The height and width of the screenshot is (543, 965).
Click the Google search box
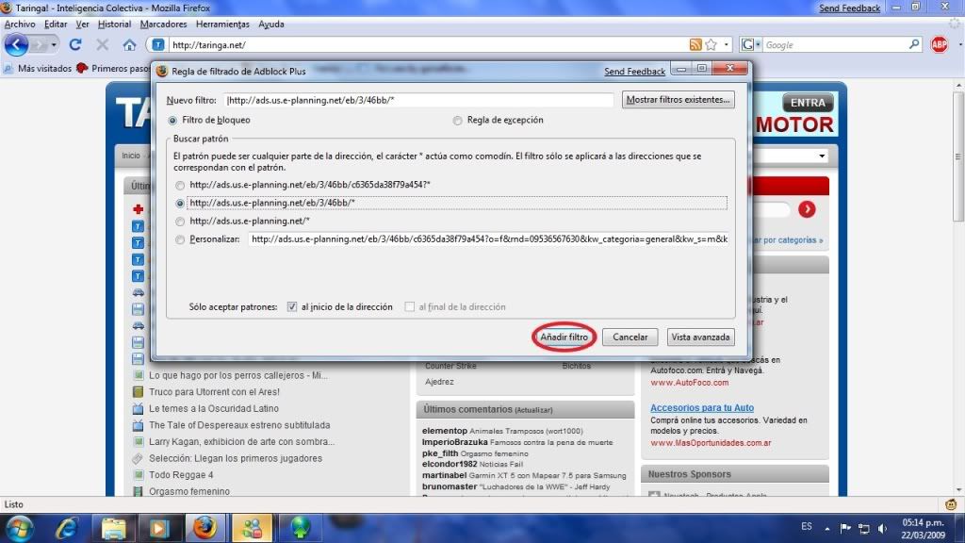[834, 45]
